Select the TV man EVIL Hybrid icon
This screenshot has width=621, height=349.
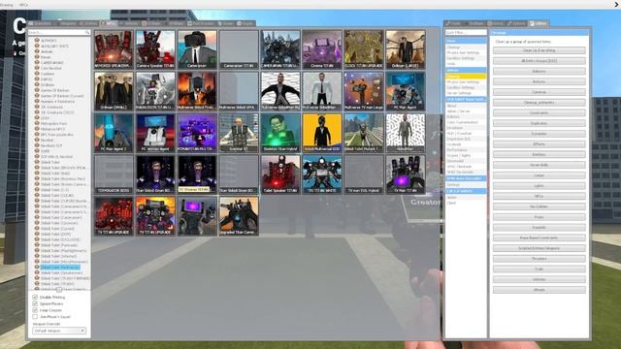coord(364,174)
